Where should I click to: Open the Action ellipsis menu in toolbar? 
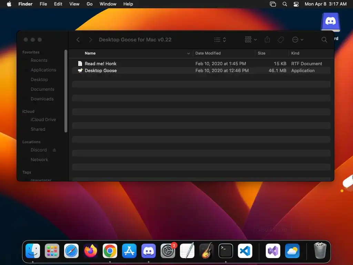coord(297,40)
